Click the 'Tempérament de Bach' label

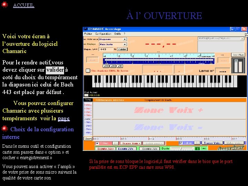coord(158,100)
